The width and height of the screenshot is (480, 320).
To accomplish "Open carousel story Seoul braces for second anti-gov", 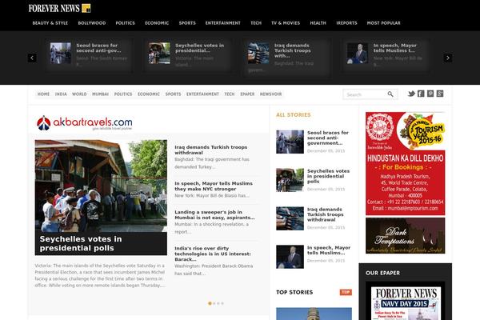I will 98,48.
